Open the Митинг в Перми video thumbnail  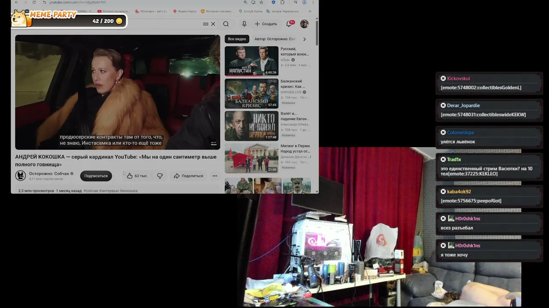(x=251, y=158)
